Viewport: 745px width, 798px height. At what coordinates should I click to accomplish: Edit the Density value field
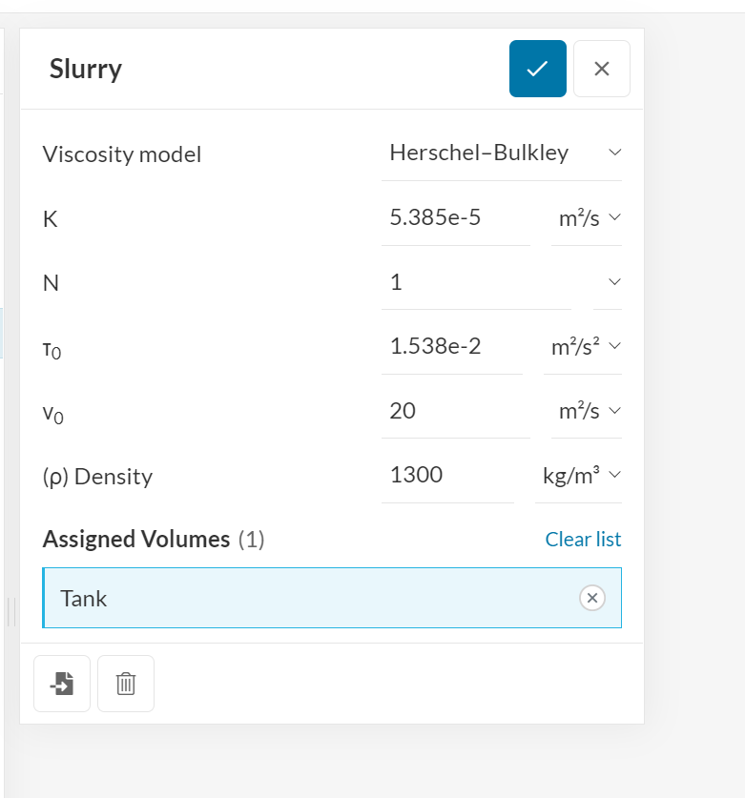pos(446,475)
